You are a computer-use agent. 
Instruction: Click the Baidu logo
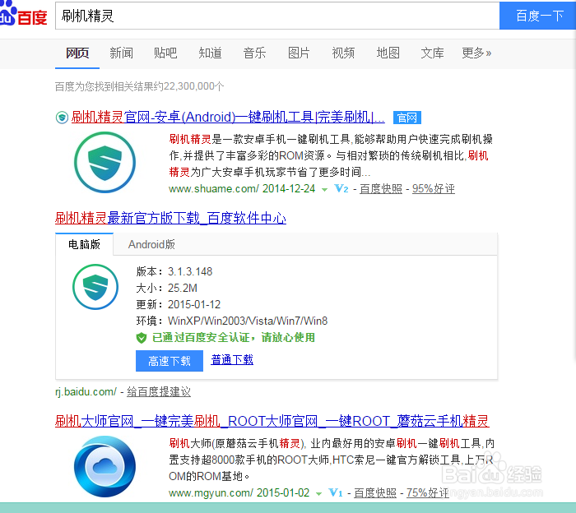[x=24, y=15]
